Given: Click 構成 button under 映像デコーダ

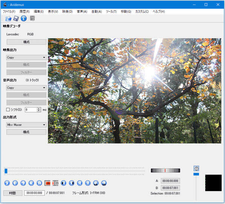Looking at the screenshot, I should point(26,42).
